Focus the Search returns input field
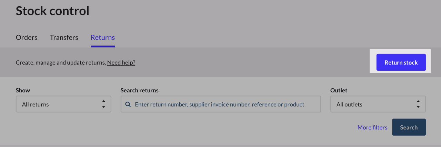 click(x=224, y=104)
